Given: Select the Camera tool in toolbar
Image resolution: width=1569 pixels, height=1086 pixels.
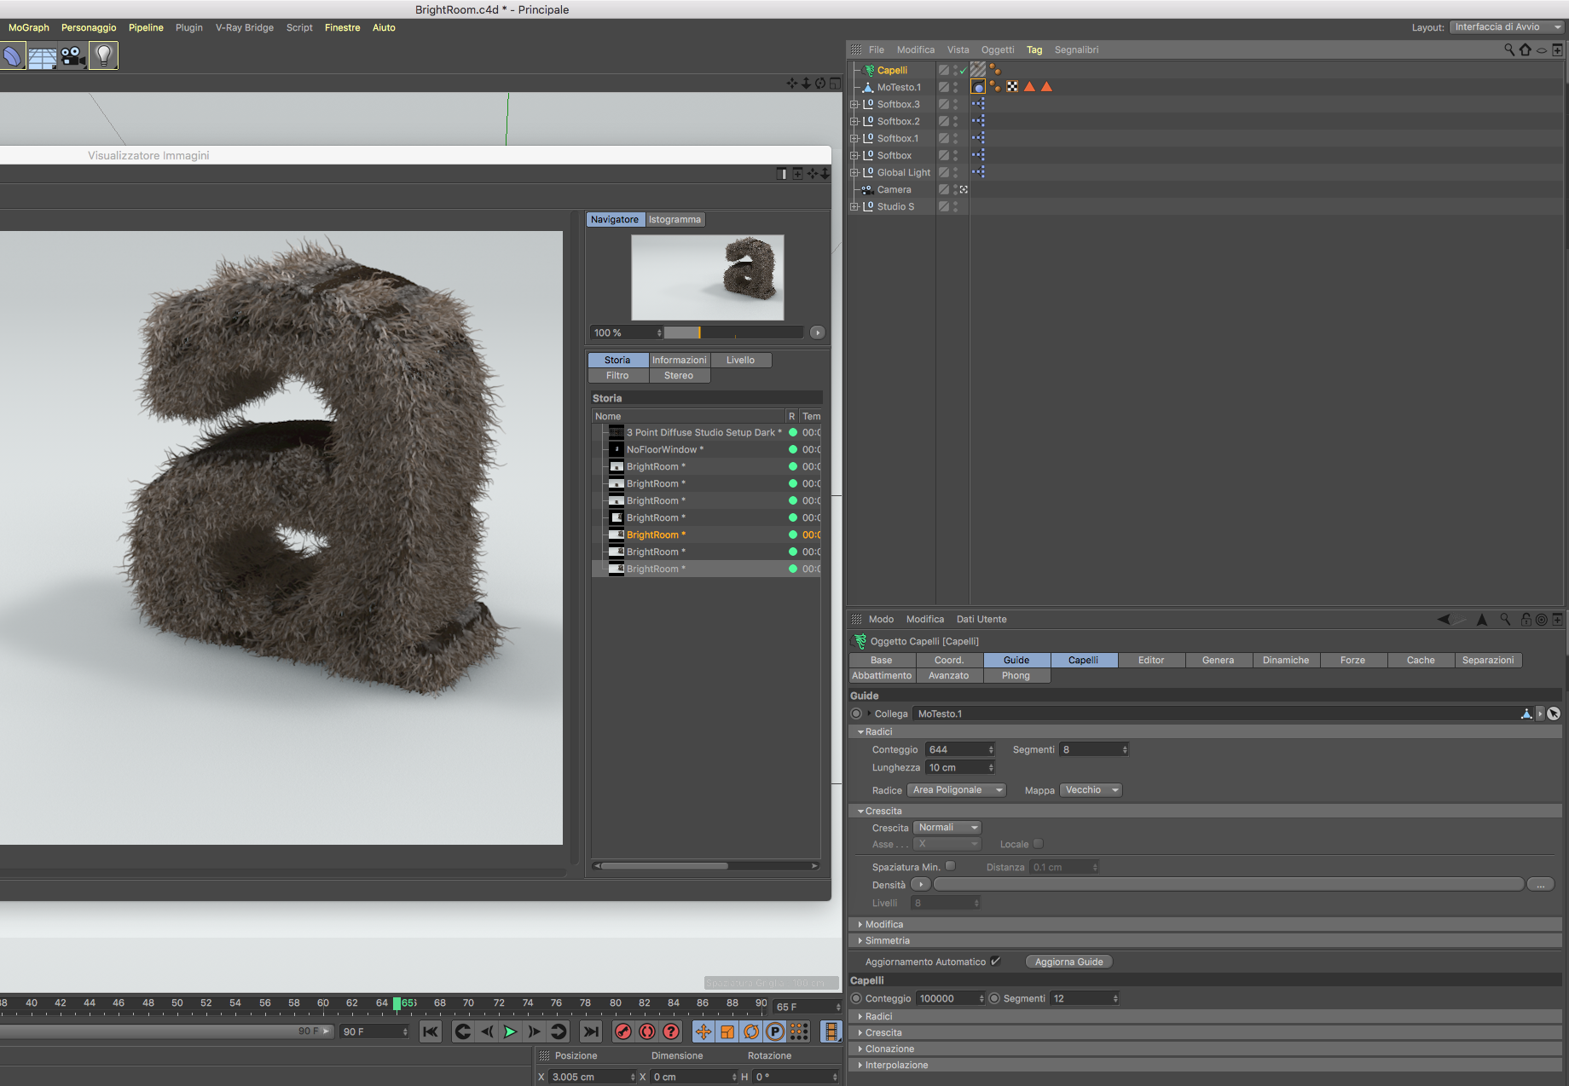Looking at the screenshot, I should [x=72, y=56].
